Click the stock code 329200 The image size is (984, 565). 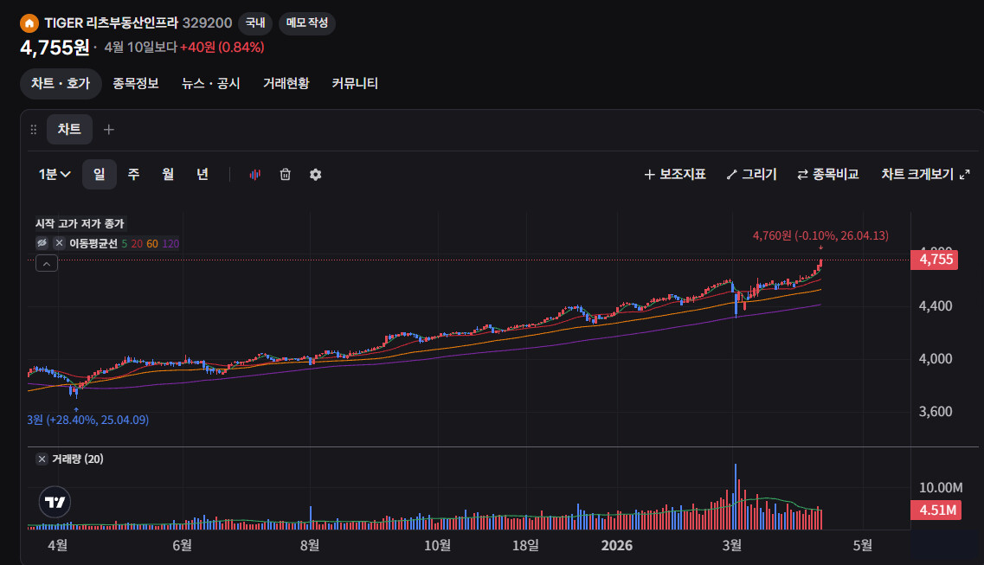tap(207, 23)
